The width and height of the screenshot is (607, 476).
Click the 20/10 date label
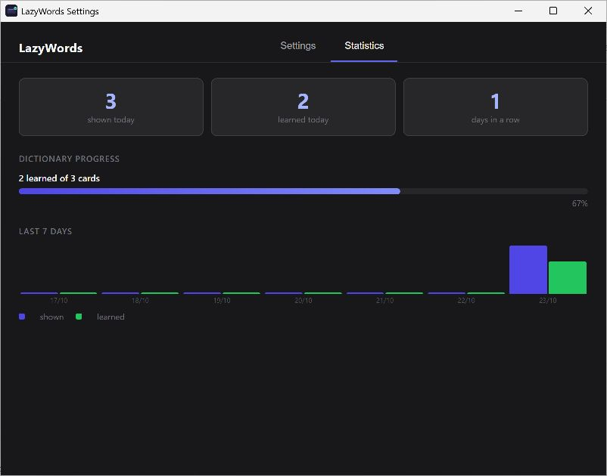303,300
